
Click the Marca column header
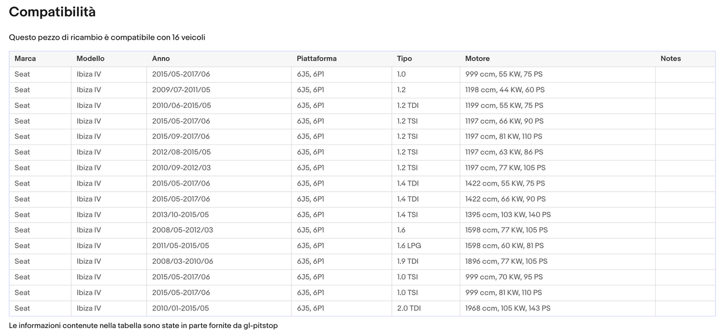coord(25,59)
